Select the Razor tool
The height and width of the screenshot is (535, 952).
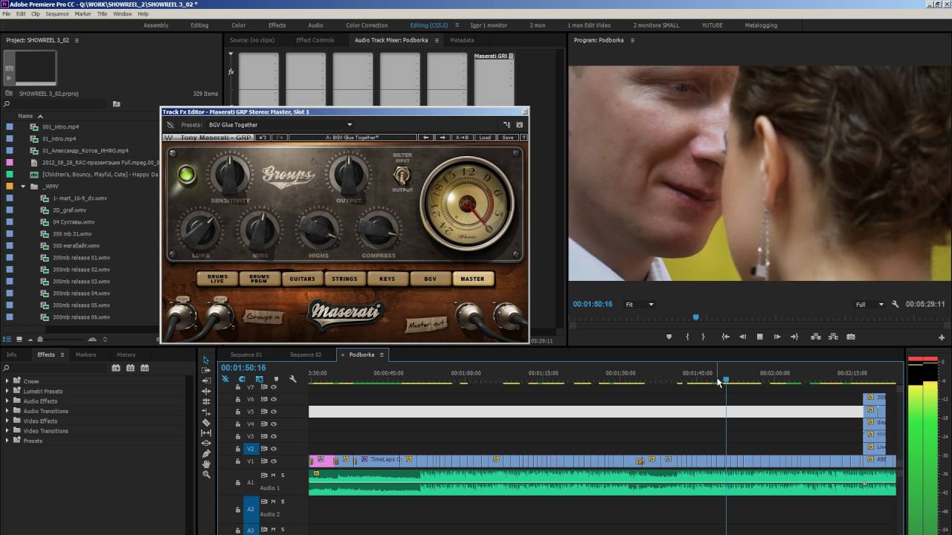(206, 422)
